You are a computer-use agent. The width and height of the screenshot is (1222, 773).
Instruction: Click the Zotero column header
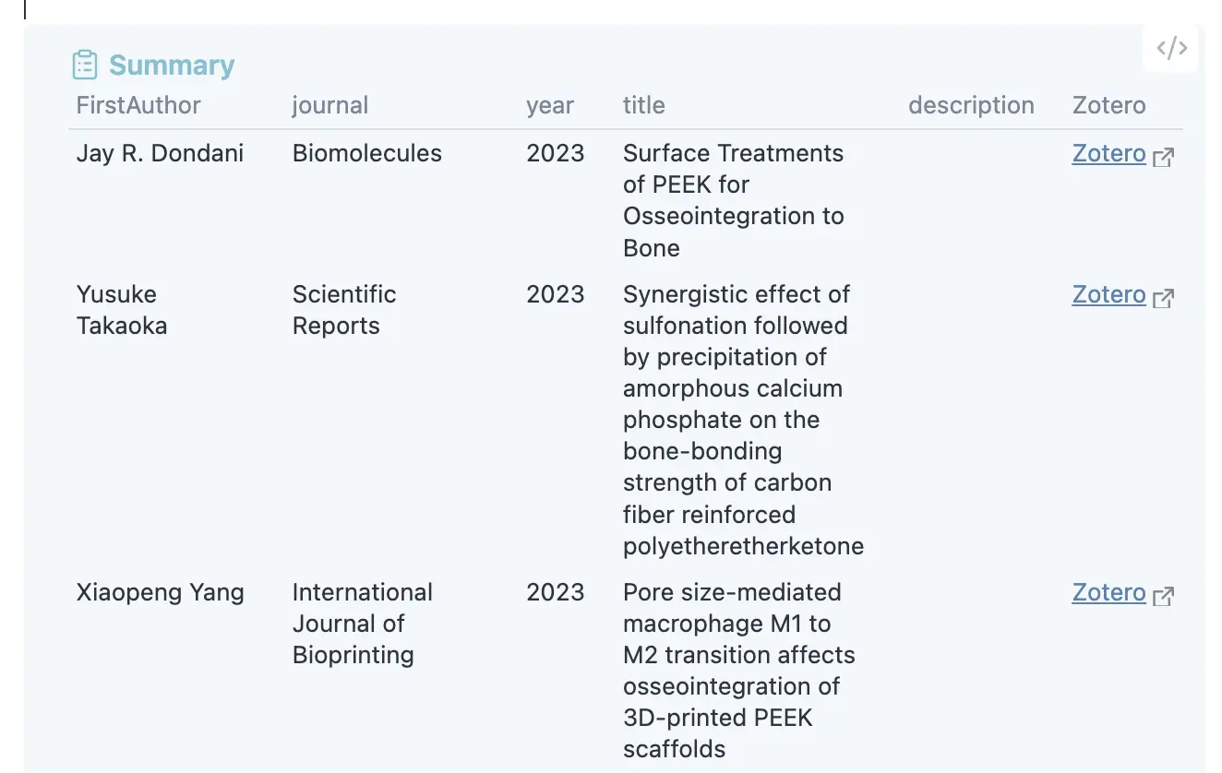tap(1108, 105)
